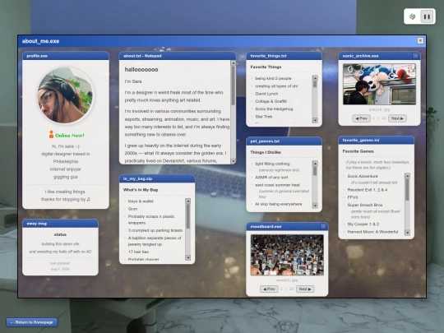Click scroll down arrow in in_my_bag.zip
444x333 pixels.
pos(187,257)
